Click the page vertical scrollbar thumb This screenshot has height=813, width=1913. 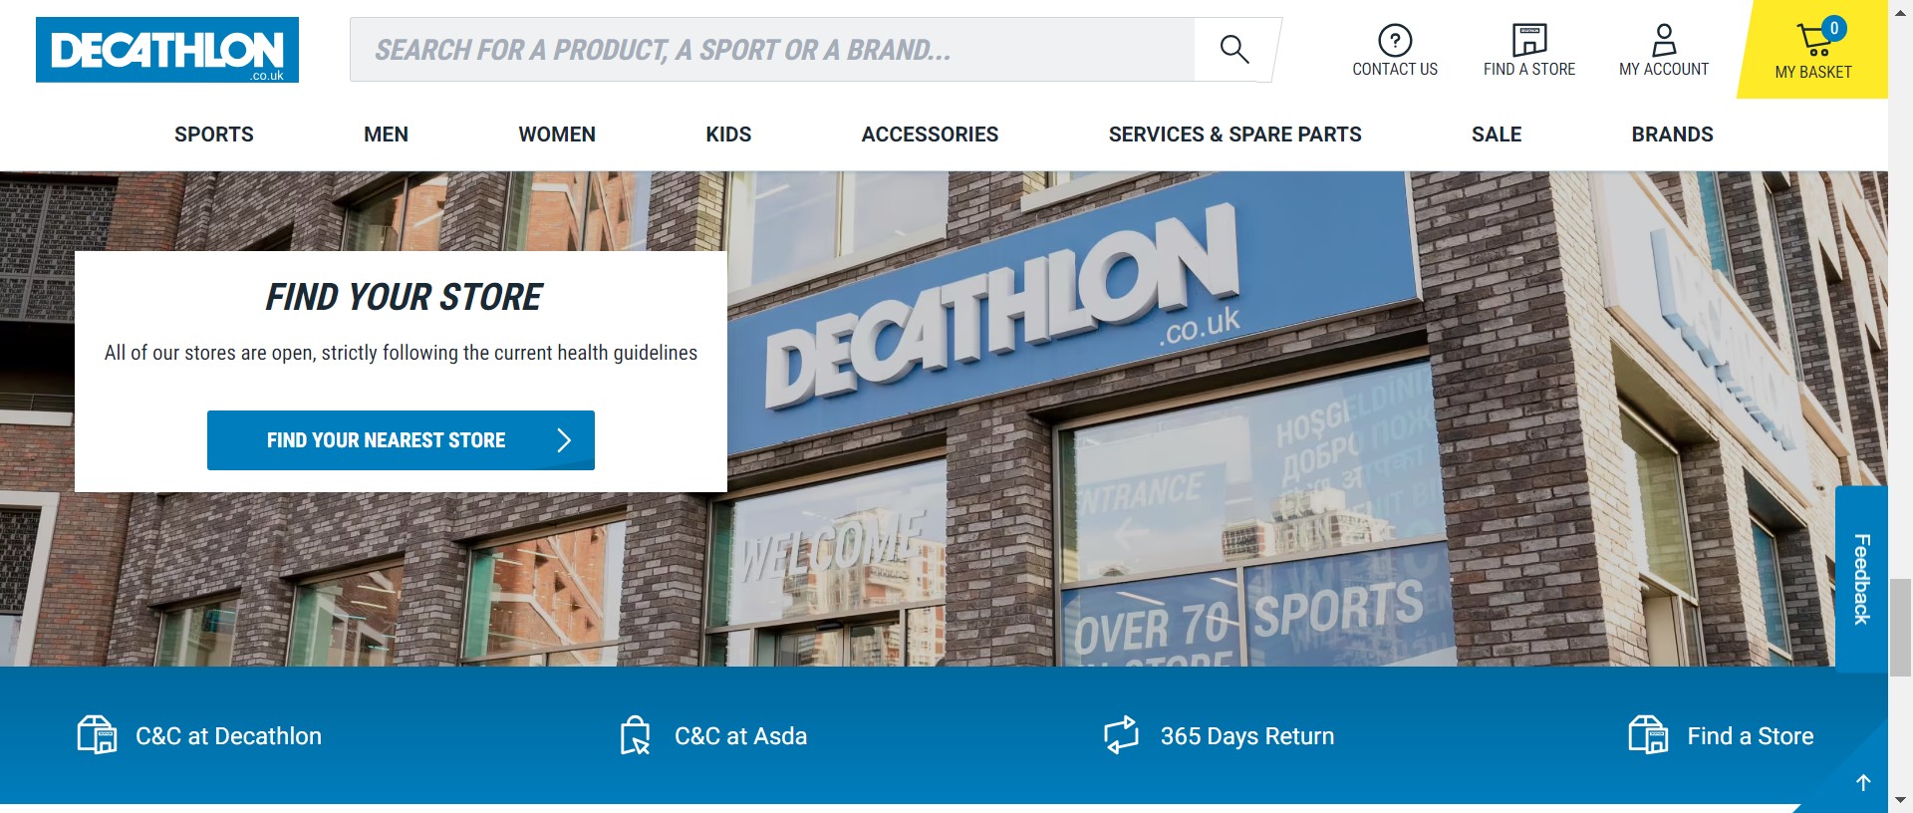point(1900,628)
